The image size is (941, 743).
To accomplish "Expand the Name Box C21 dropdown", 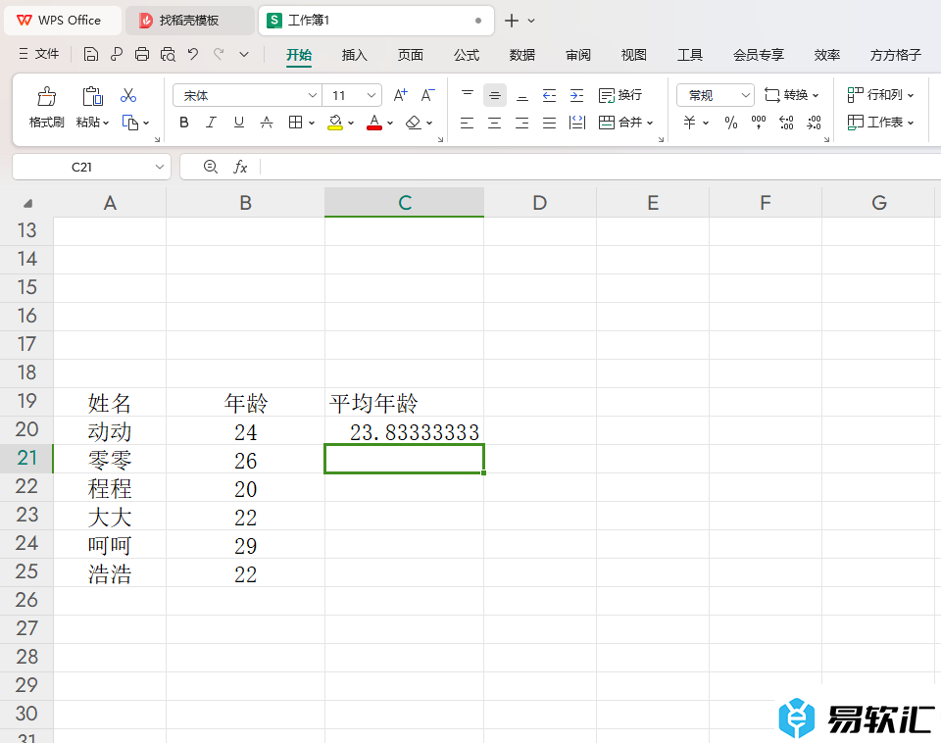I will (159, 167).
